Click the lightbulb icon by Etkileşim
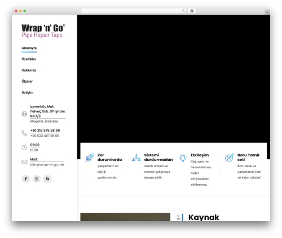 (183, 158)
